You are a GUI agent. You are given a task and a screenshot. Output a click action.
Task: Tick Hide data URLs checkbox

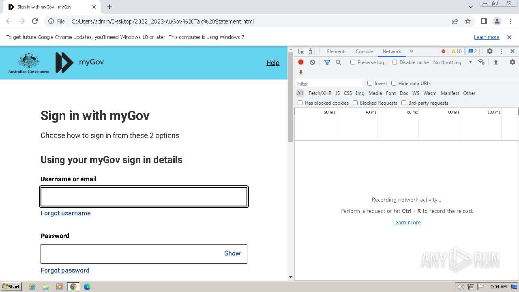tap(394, 83)
